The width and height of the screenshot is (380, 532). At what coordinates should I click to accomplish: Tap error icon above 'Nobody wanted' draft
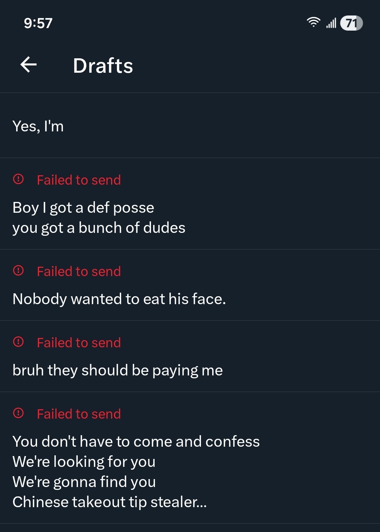point(18,270)
